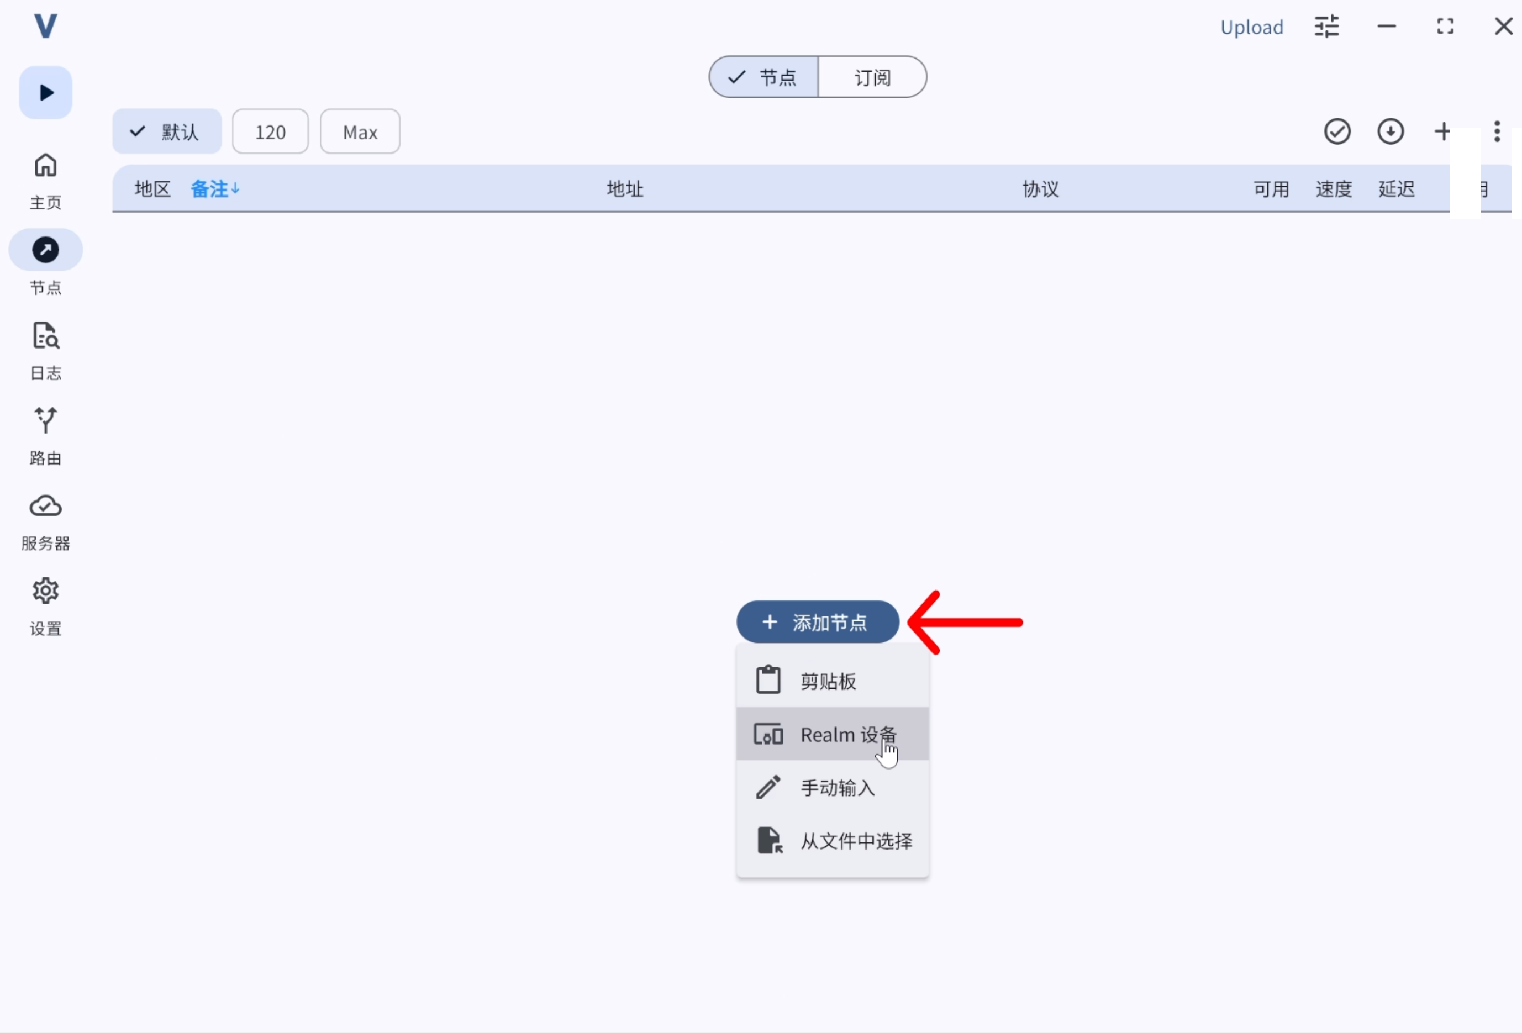Viewport: 1522px width, 1033px height.
Task: Open the 日志 log icon in sidebar
Action: (x=45, y=336)
